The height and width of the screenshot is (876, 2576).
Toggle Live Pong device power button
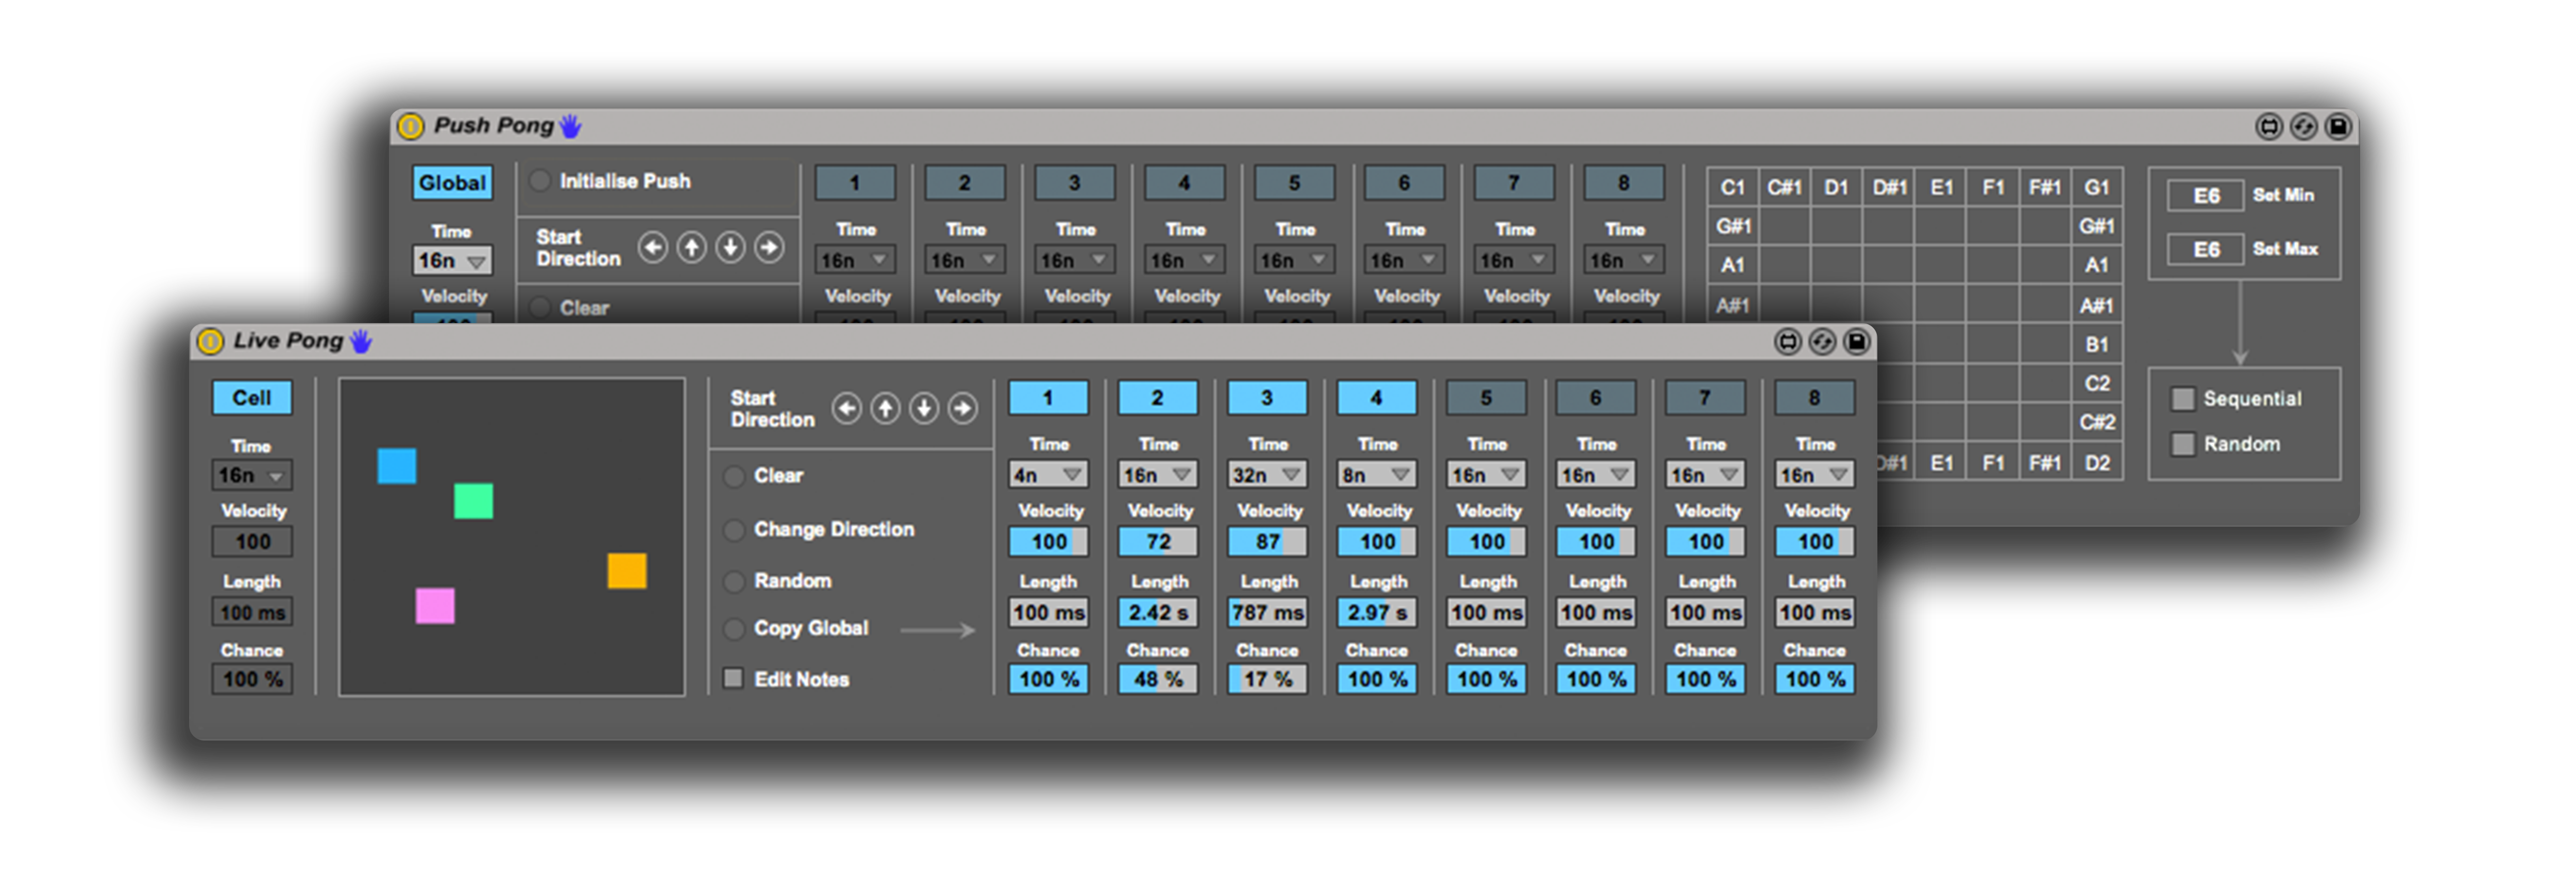pyautogui.click(x=210, y=341)
